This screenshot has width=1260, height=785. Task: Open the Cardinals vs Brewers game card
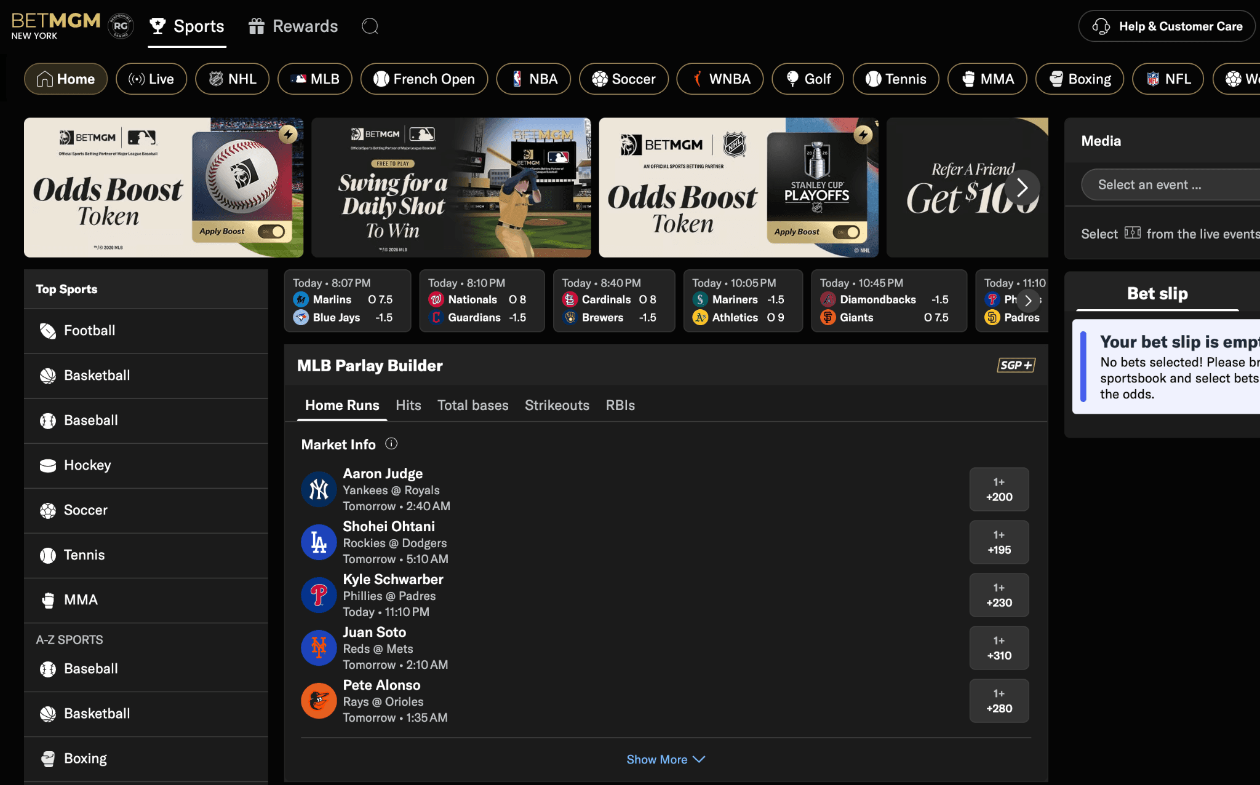coord(614,301)
